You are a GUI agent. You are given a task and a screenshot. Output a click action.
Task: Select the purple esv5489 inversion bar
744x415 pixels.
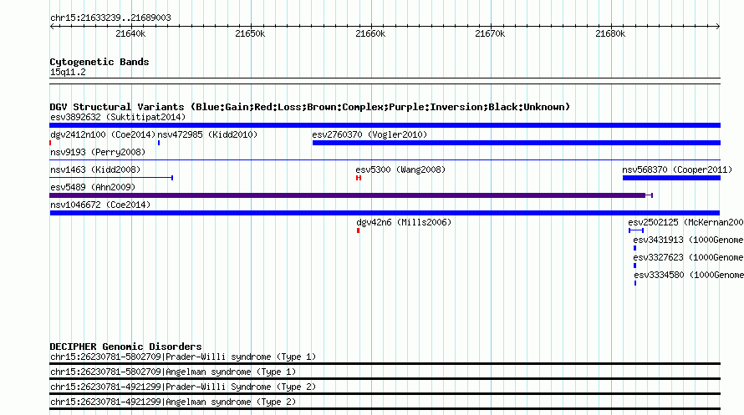point(351,195)
